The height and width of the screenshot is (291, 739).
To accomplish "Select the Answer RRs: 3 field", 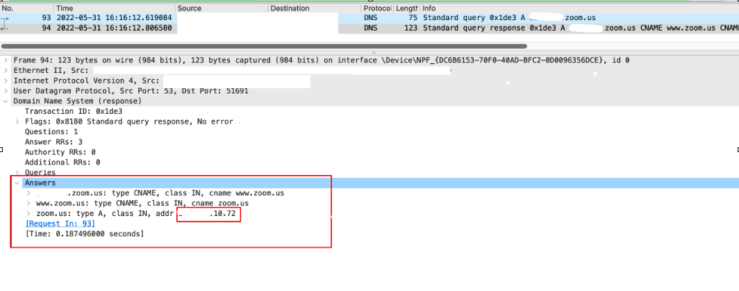I will 53,142.
